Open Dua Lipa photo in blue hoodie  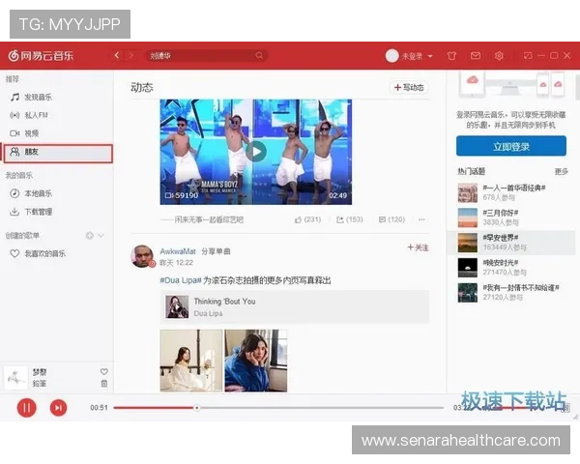tap(255, 361)
